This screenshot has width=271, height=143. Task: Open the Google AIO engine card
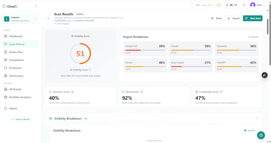145,49
